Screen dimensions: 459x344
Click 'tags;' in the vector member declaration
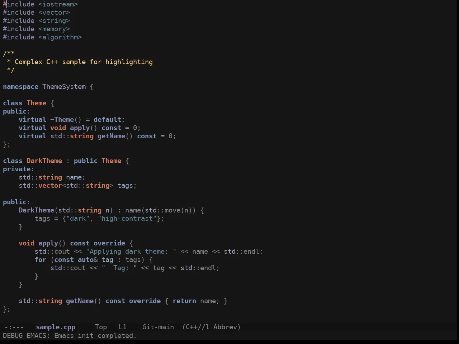coord(127,186)
